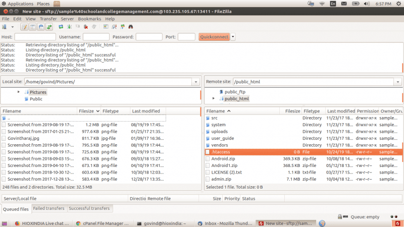Expand the Remote site path dropdown

pos(398,82)
